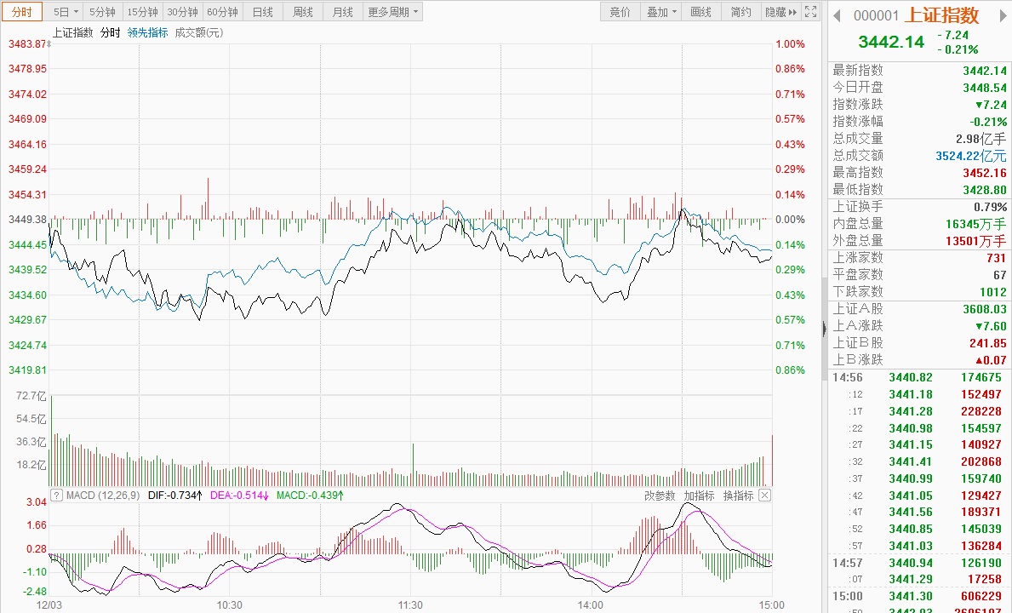Switch to 15分钟 chart
Image resolution: width=1012 pixels, height=613 pixels.
tap(143, 12)
